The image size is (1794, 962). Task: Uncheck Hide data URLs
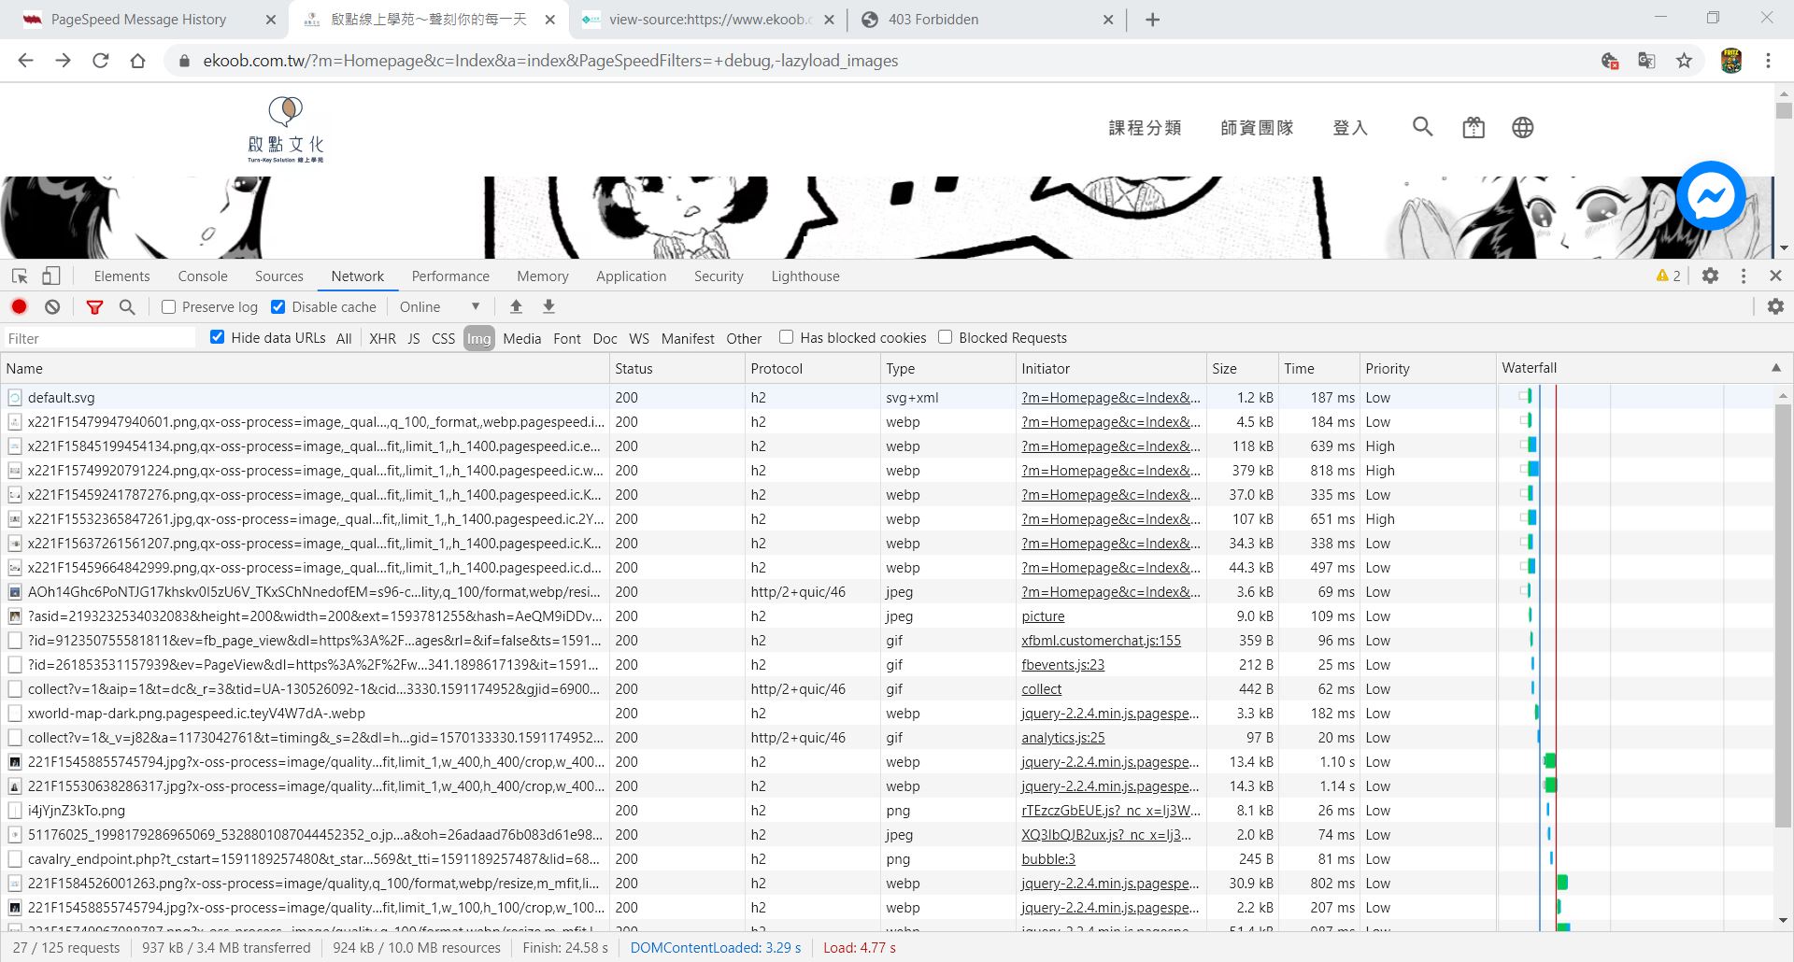[x=218, y=337]
